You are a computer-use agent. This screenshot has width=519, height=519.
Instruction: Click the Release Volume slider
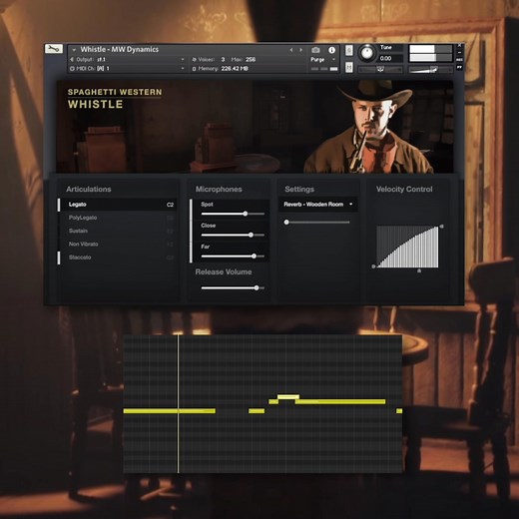click(233, 288)
